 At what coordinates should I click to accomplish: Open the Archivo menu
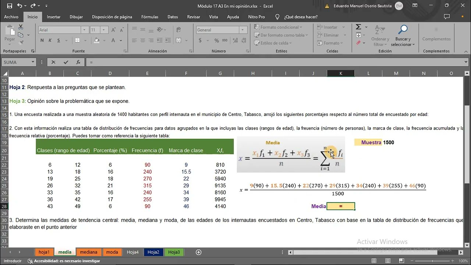[x=11, y=17]
